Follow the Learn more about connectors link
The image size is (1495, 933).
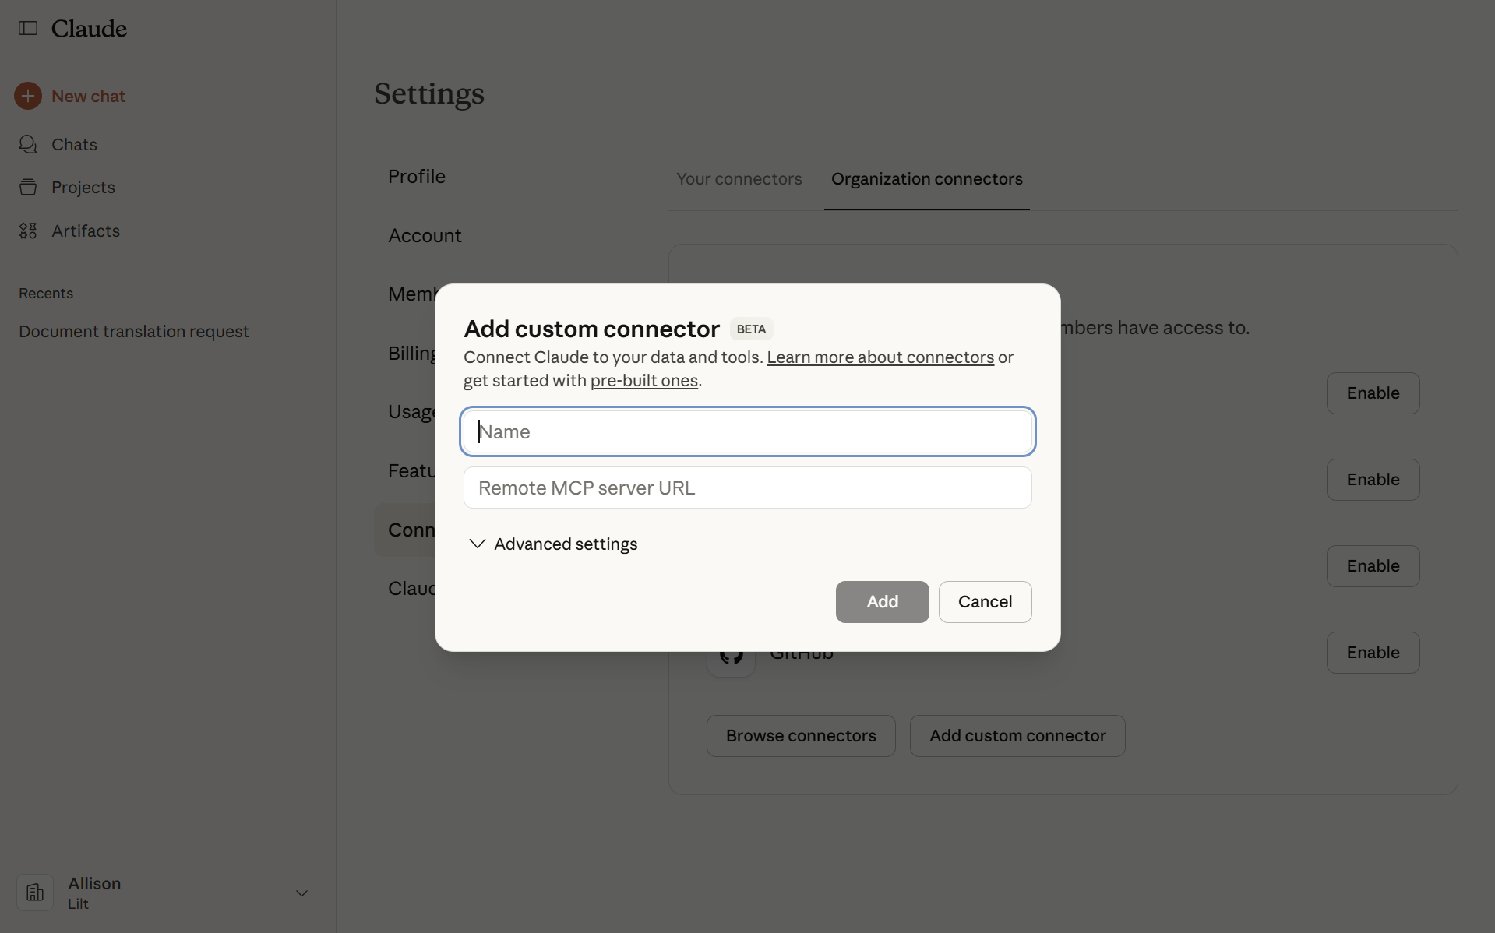pyautogui.click(x=880, y=357)
